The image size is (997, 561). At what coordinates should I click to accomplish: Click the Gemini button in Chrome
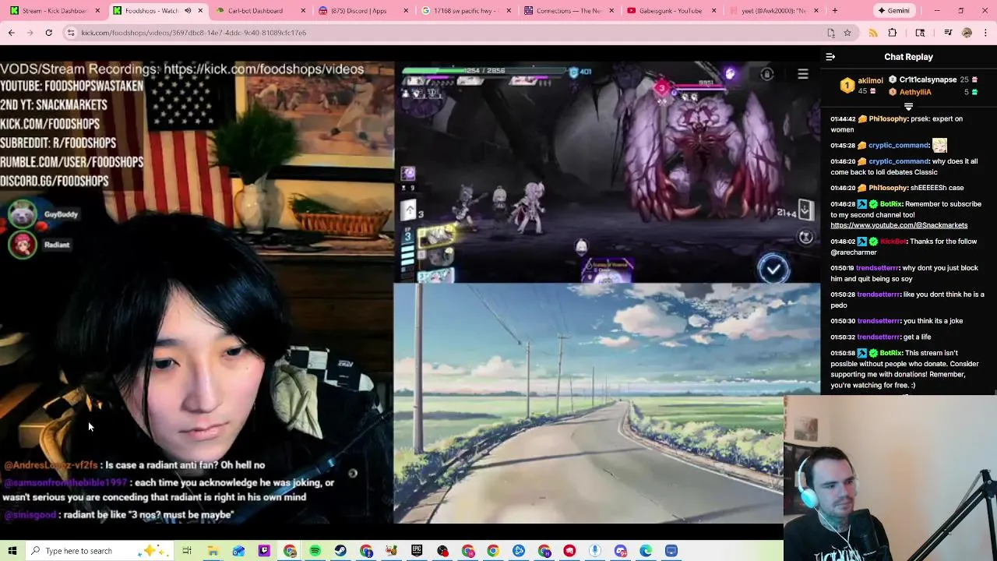893,11
